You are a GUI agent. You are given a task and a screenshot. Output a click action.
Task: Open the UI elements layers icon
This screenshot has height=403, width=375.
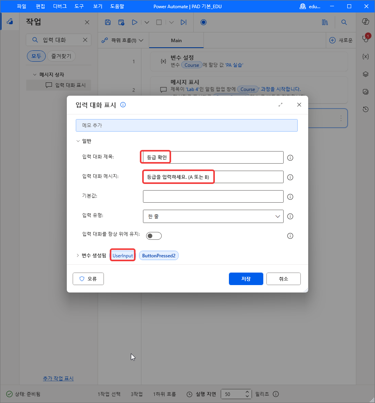point(366,74)
